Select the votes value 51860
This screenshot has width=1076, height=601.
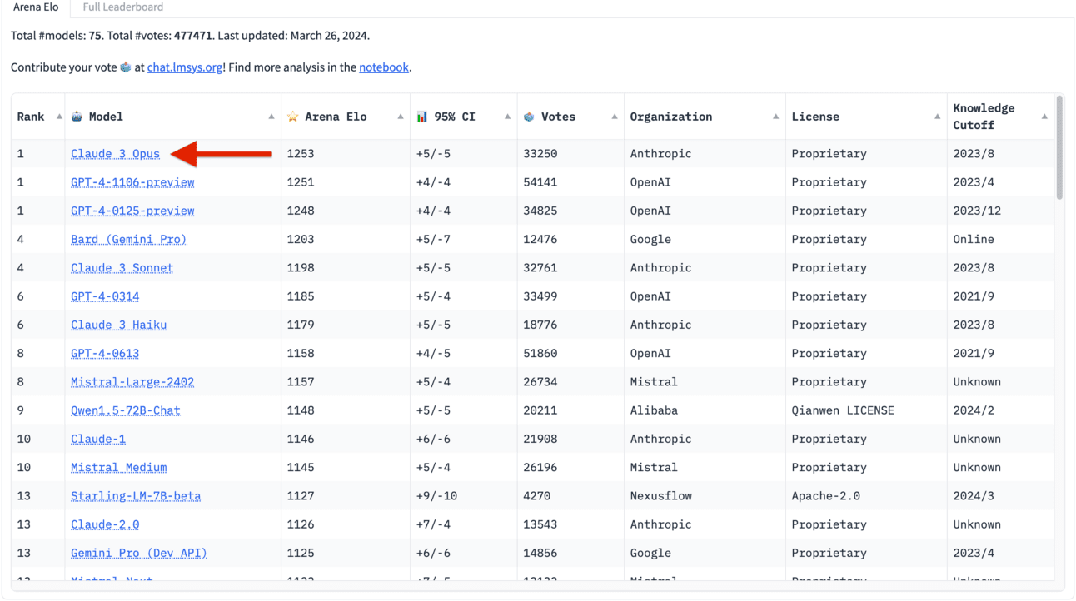(540, 353)
